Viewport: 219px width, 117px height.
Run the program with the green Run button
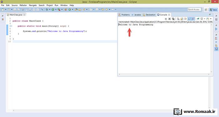point(53,9)
